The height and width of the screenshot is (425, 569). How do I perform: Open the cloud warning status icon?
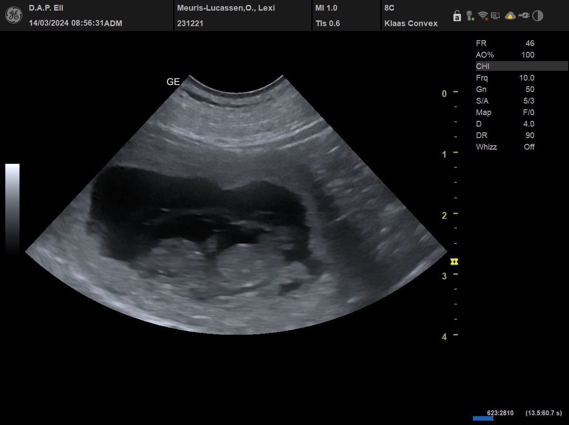510,16
